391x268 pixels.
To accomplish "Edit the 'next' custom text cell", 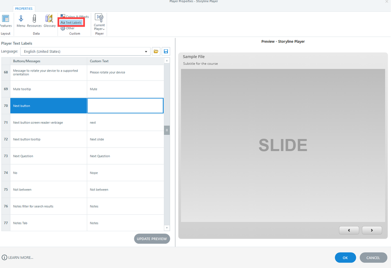I will (x=125, y=122).
